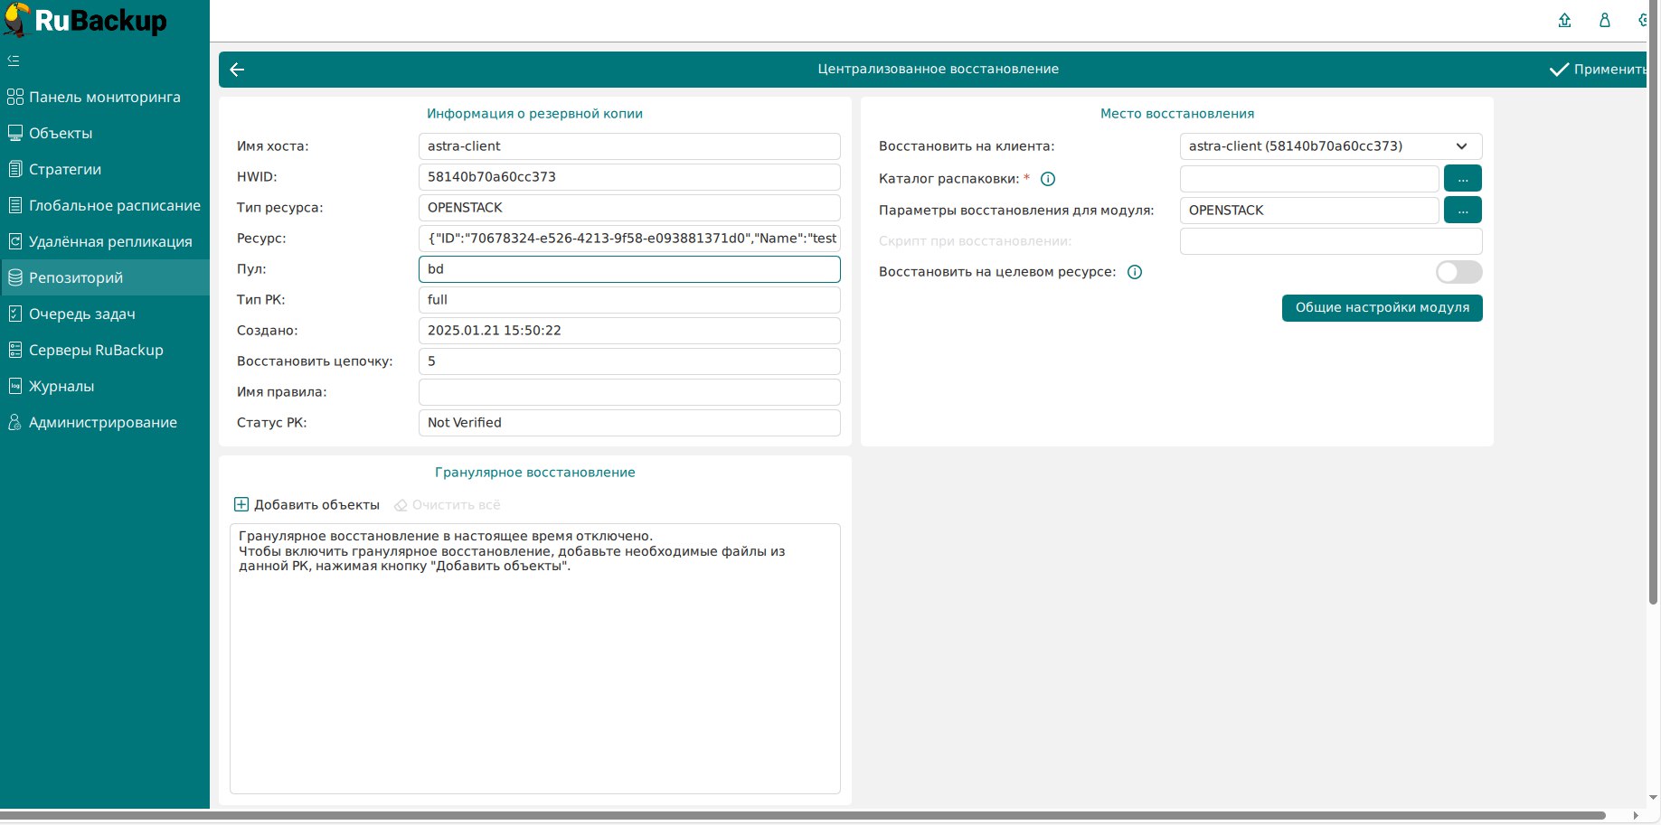Click the Скрипт при восстановлении field

1331,241
